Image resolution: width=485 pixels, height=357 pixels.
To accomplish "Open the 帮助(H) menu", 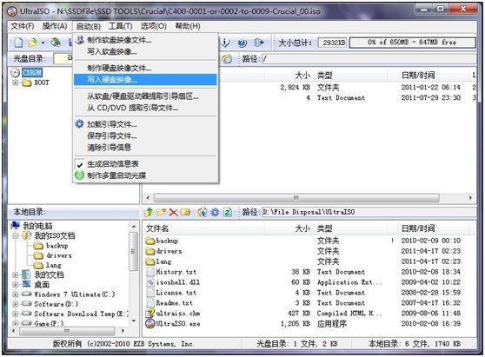I will (188, 26).
